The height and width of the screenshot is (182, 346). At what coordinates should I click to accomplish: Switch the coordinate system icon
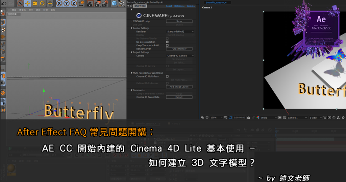click(x=81, y=3)
